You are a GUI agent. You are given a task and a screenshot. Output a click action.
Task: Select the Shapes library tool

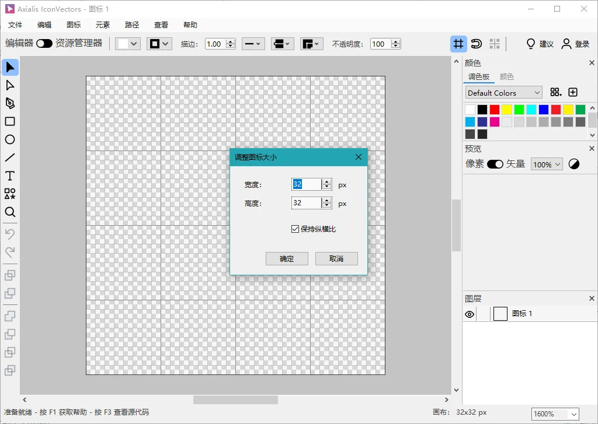(x=10, y=194)
